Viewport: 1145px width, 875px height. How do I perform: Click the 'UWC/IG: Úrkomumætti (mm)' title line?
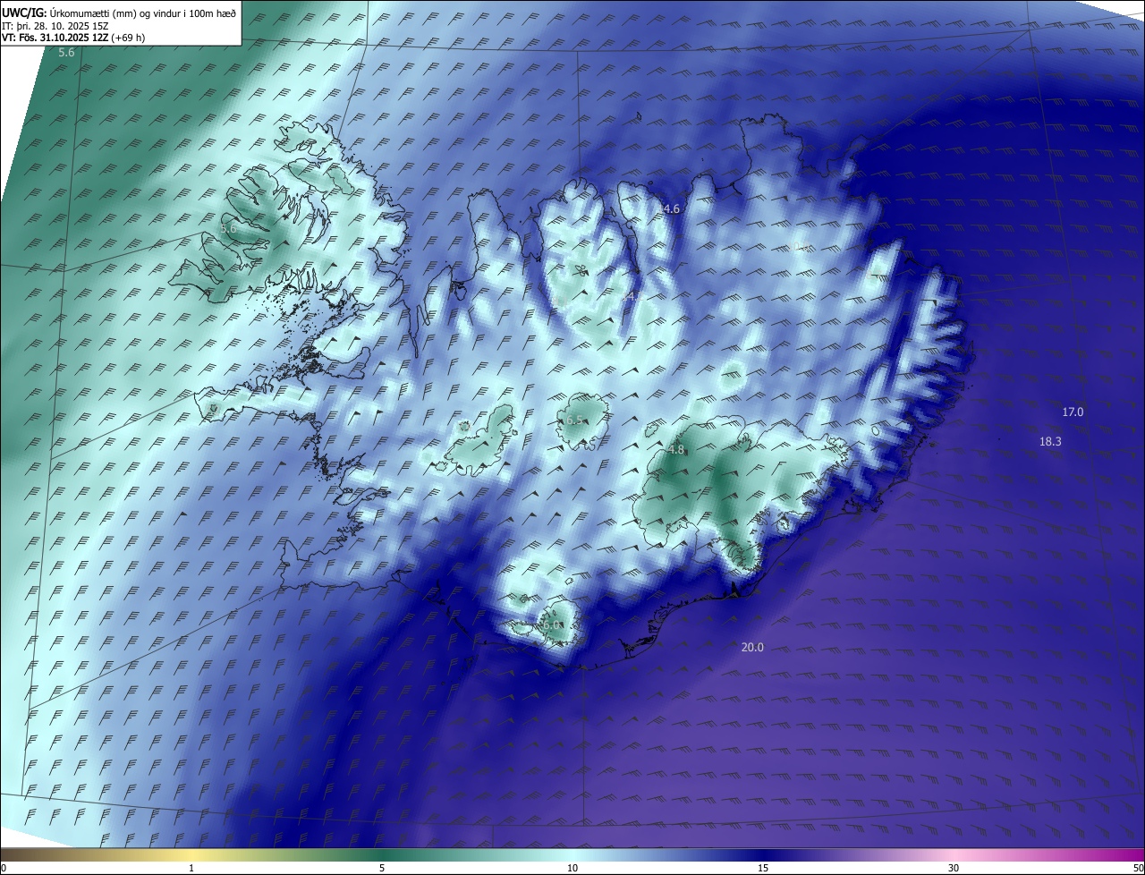click(x=119, y=13)
